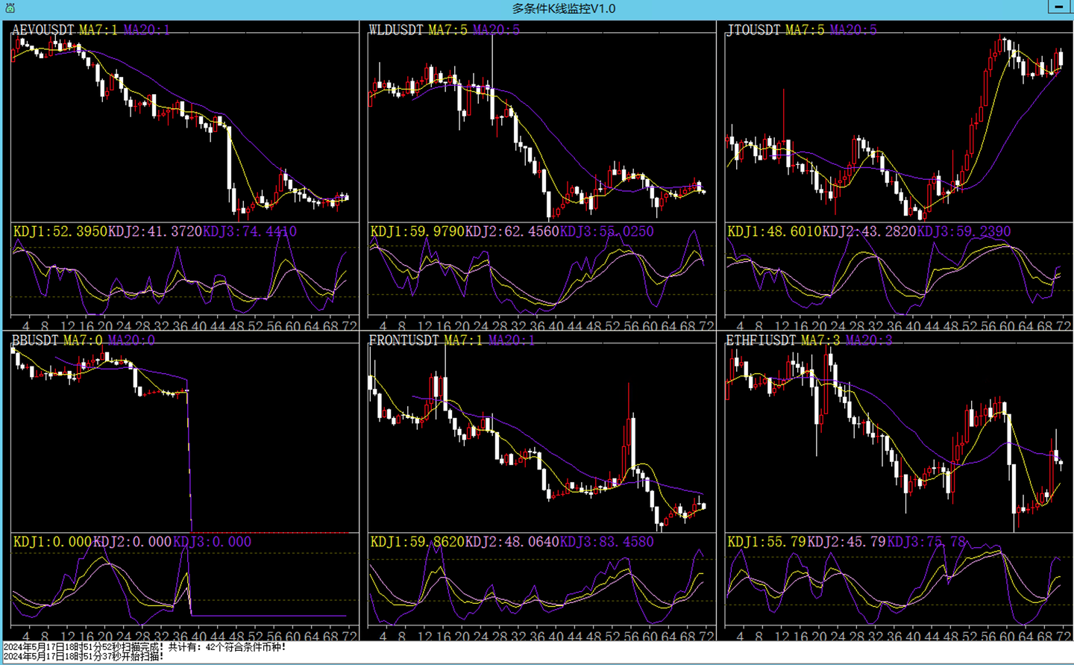Click the KDJ3:75.78 reading under ETHFIUSDT
The width and height of the screenshot is (1074, 665).
click(926, 542)
